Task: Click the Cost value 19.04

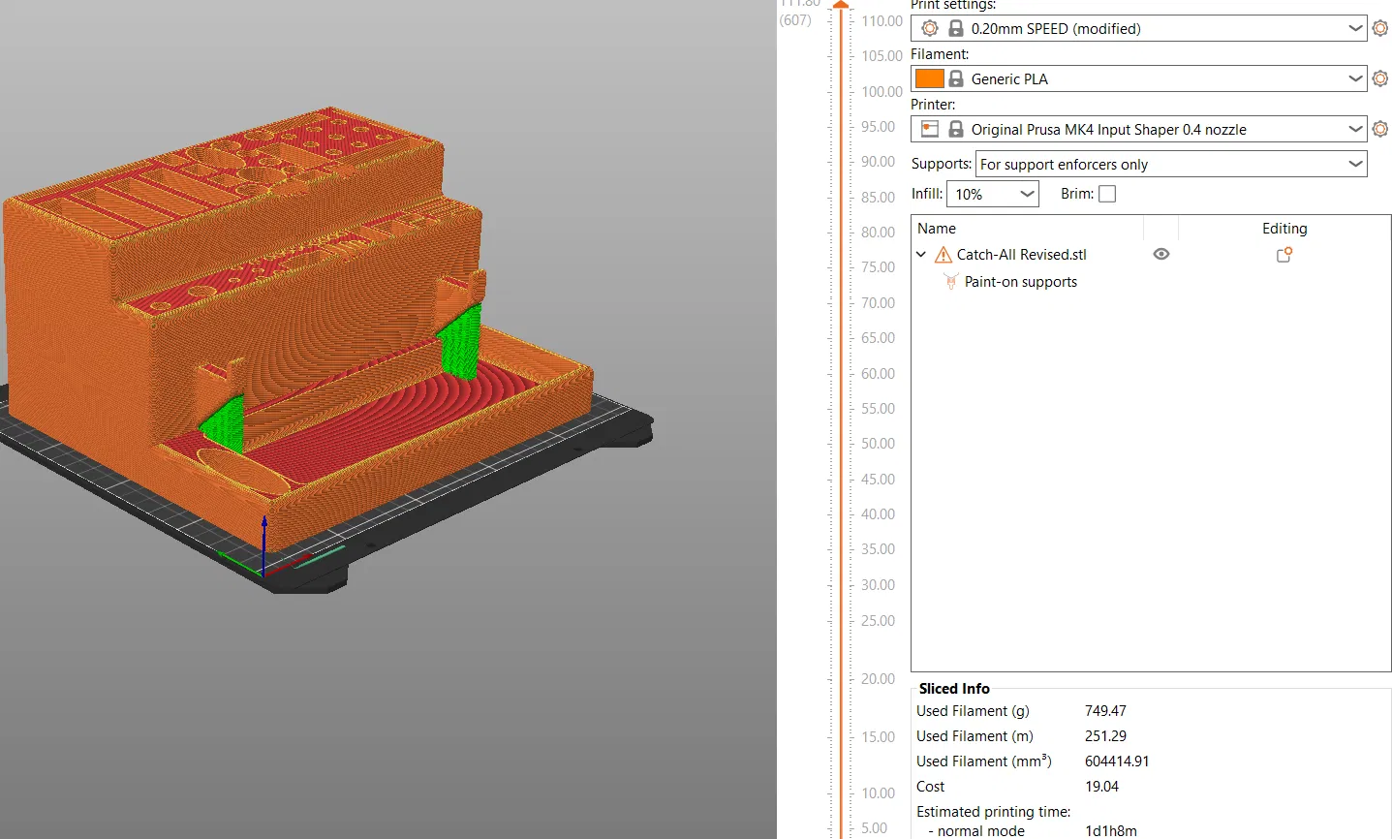Action: pyautogui.click(x=1101, y=787)
